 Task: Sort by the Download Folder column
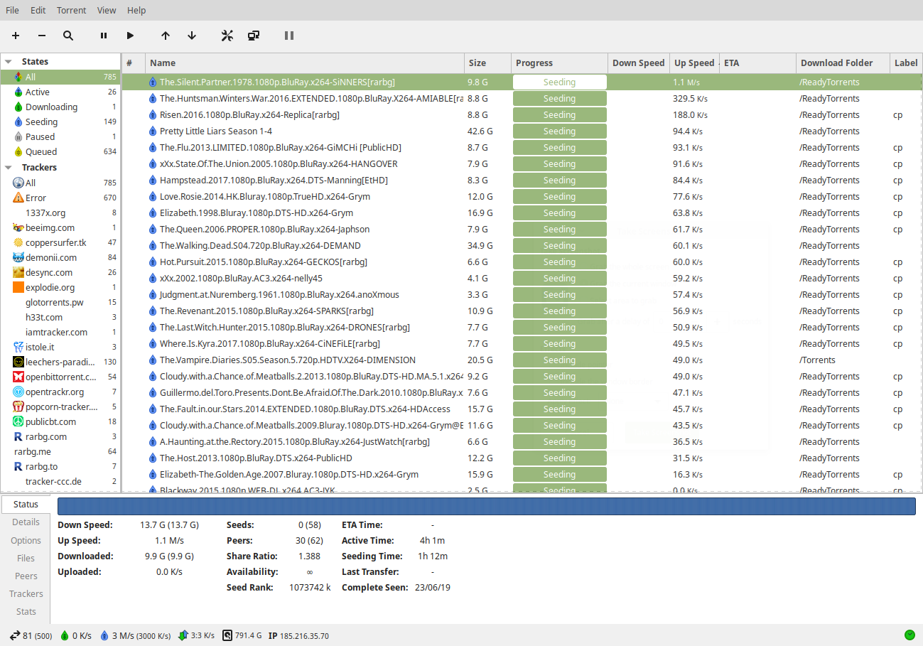pyautogui.click(x=843, y=63)
